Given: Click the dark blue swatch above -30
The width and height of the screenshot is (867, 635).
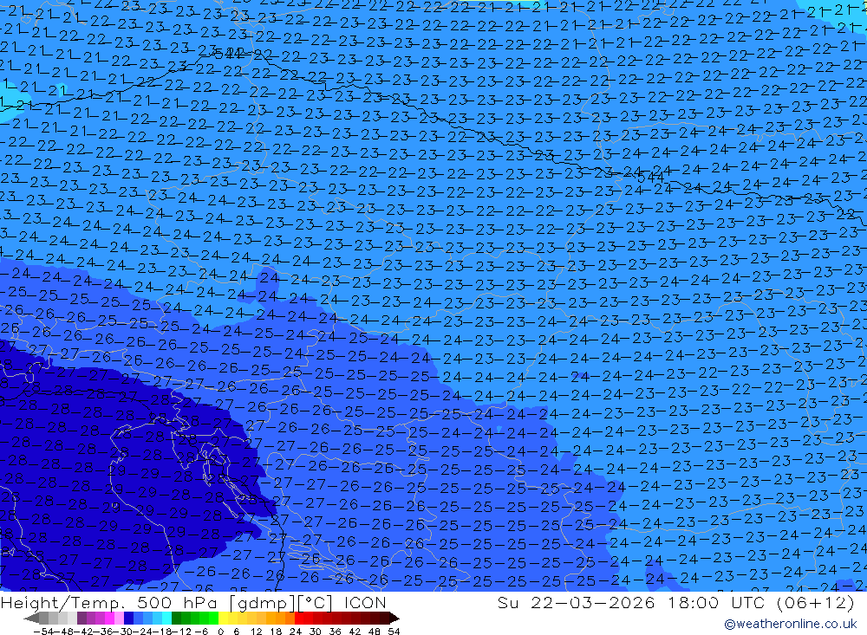Looking at the screenshot, I should (128, 618).
